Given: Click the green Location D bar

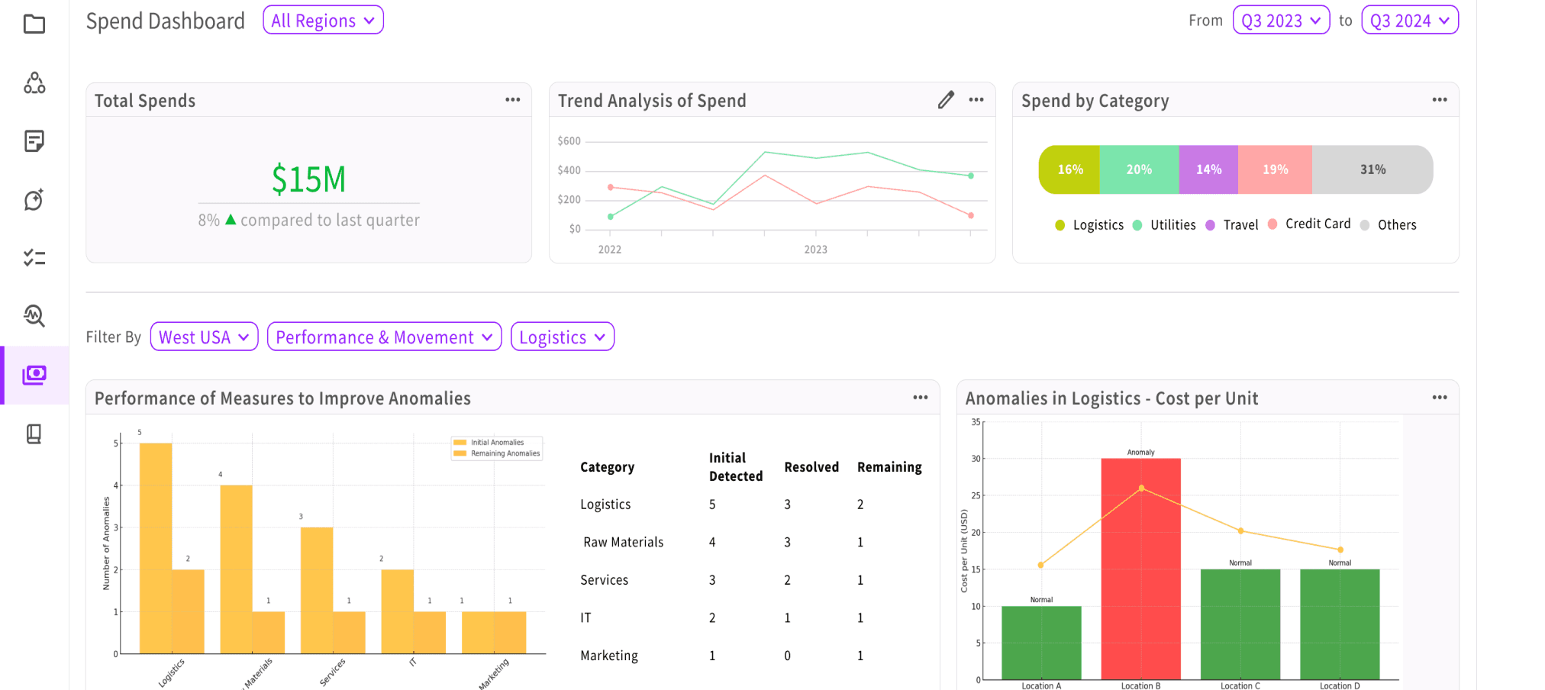Looking at the screenshot, I should pyautogui.click(x=1340, y=624).
